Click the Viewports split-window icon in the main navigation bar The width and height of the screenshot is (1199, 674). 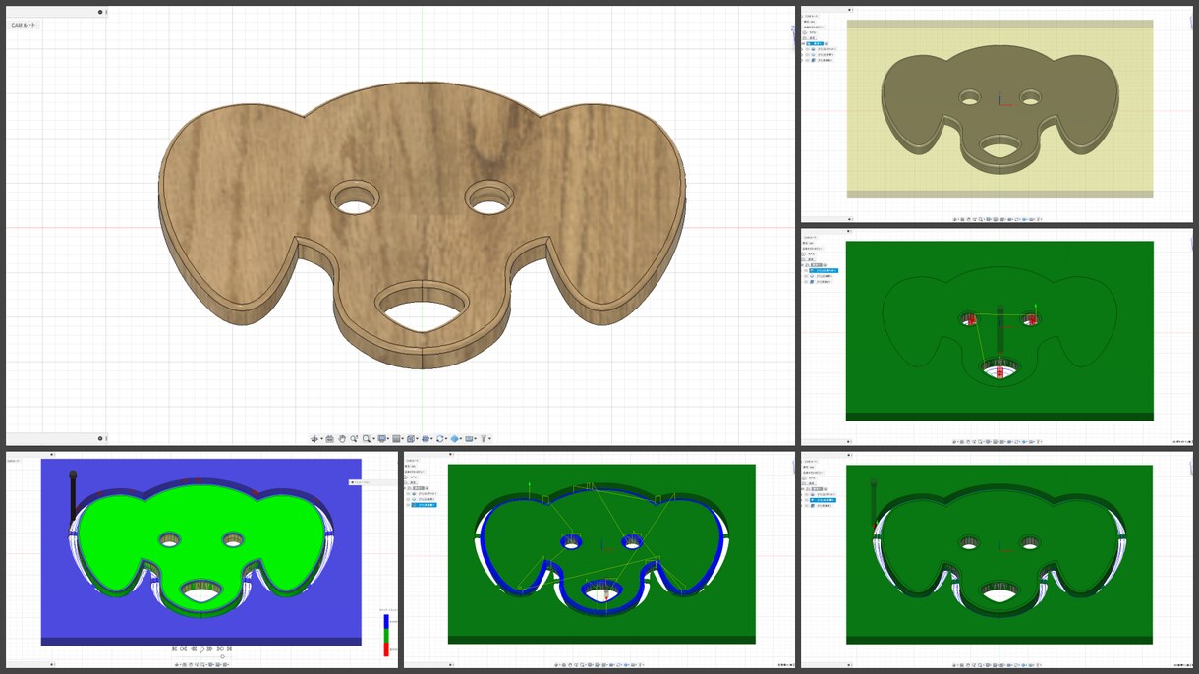pyautogui.click(x=412, y=439)
